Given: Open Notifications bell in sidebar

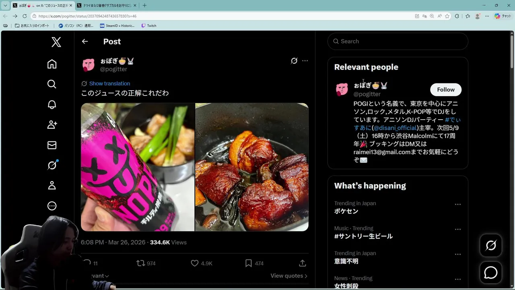Looking at the screenshot, I should pos(52,105).
